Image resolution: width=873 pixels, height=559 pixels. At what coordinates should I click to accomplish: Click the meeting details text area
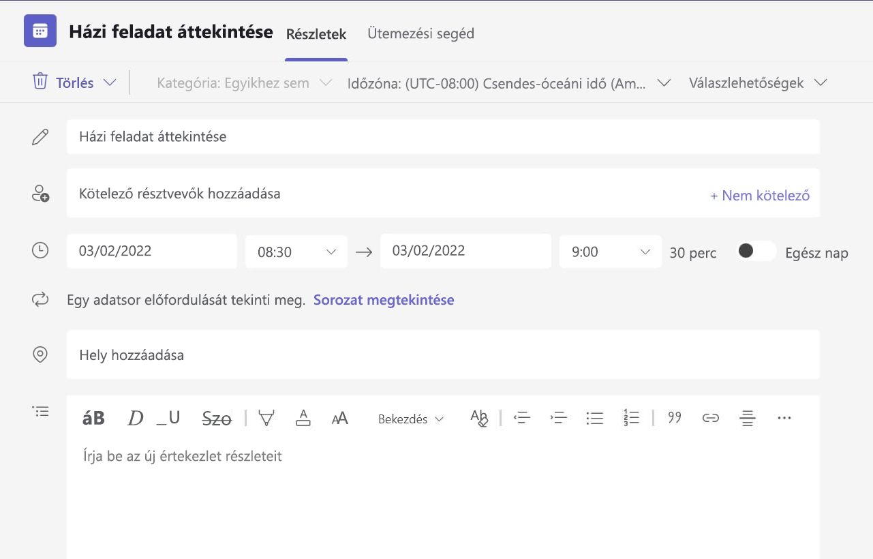point(443,501)
